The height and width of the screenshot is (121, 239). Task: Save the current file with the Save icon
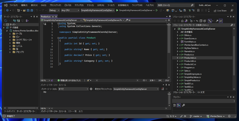pos(28,10)
